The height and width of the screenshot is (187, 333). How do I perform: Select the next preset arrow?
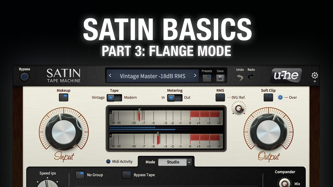(x=195, y=76)
